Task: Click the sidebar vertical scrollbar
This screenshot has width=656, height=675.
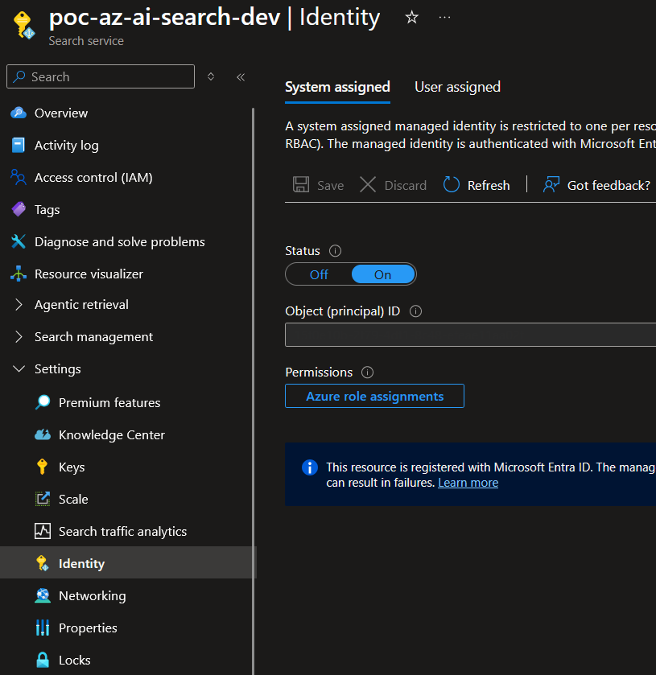Action: coord(253,391)
